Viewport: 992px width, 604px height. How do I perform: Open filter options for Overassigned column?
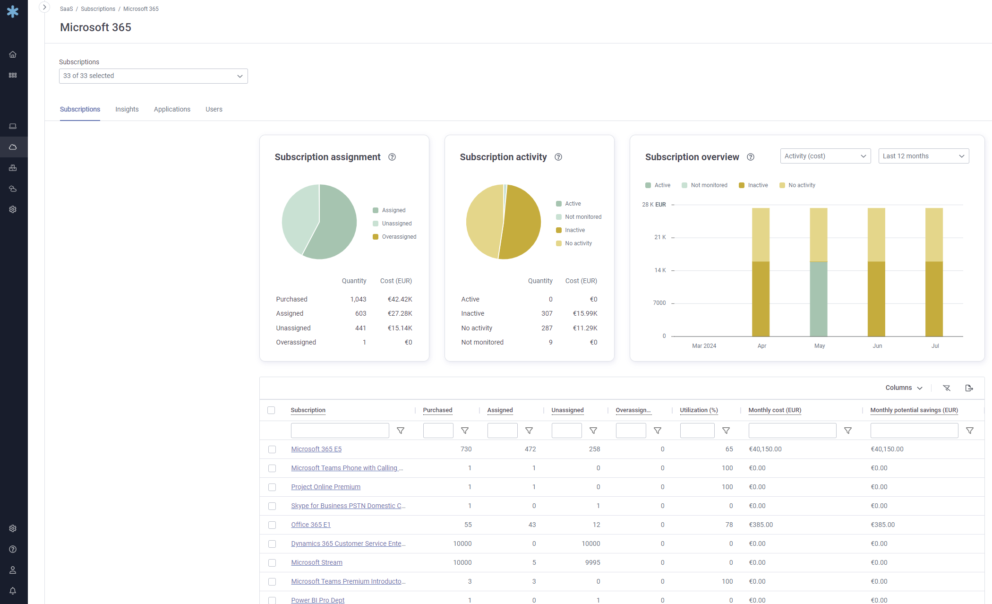(658, 431)
